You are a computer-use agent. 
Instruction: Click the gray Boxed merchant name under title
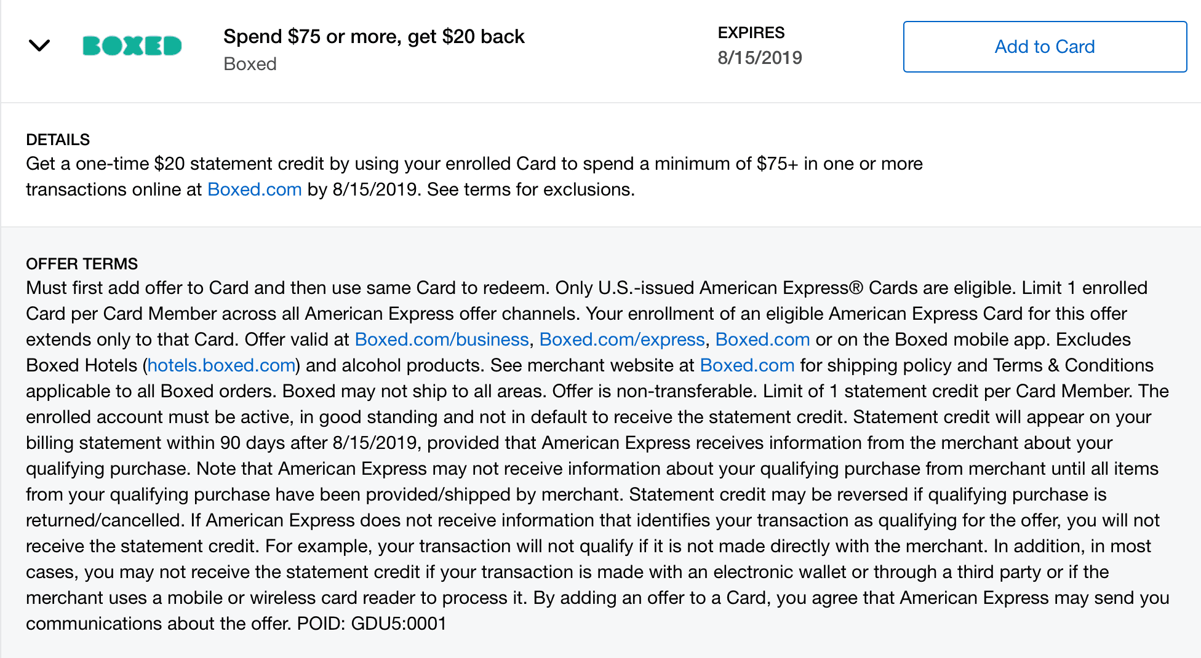tap(250, 64)
